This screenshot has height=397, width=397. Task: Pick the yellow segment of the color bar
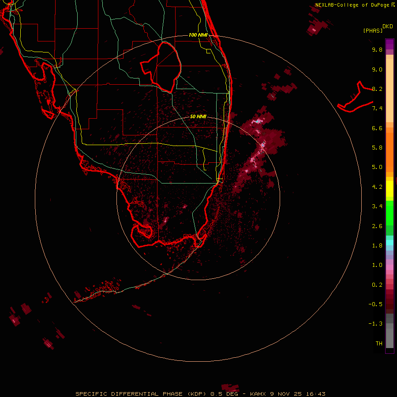[390, 189]
